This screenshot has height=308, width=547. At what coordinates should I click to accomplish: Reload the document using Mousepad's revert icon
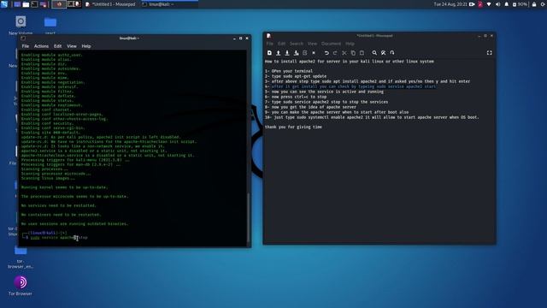(x=305, y=53)
